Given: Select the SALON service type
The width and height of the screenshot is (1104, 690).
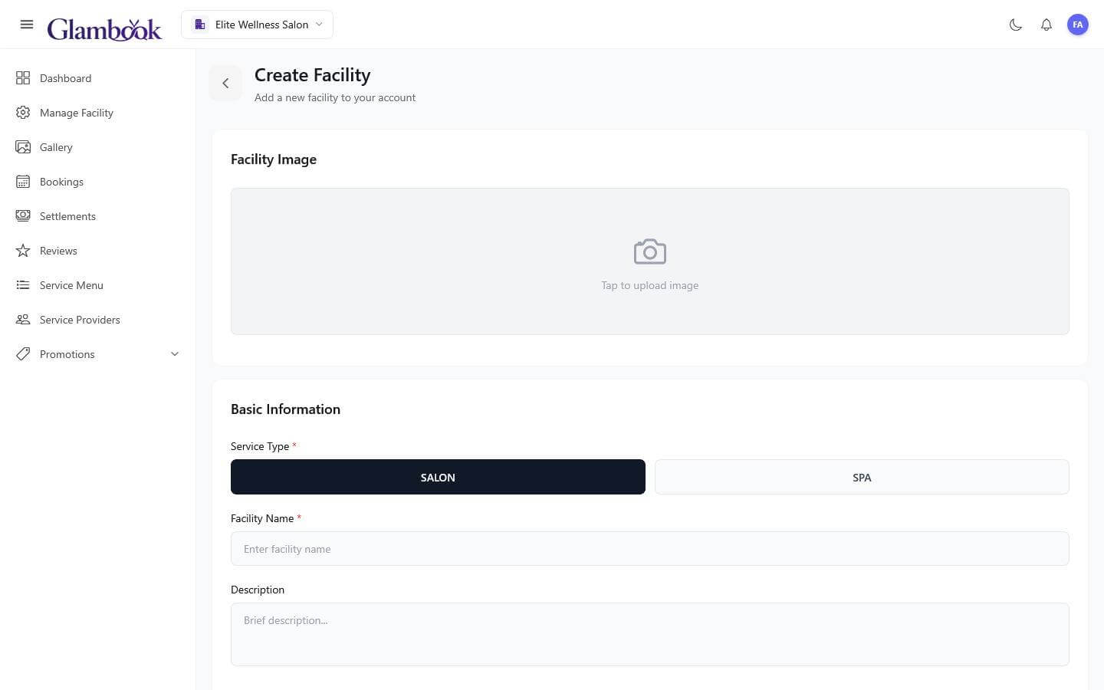Looking at the screenshot, I should click(x=438, y=477).
